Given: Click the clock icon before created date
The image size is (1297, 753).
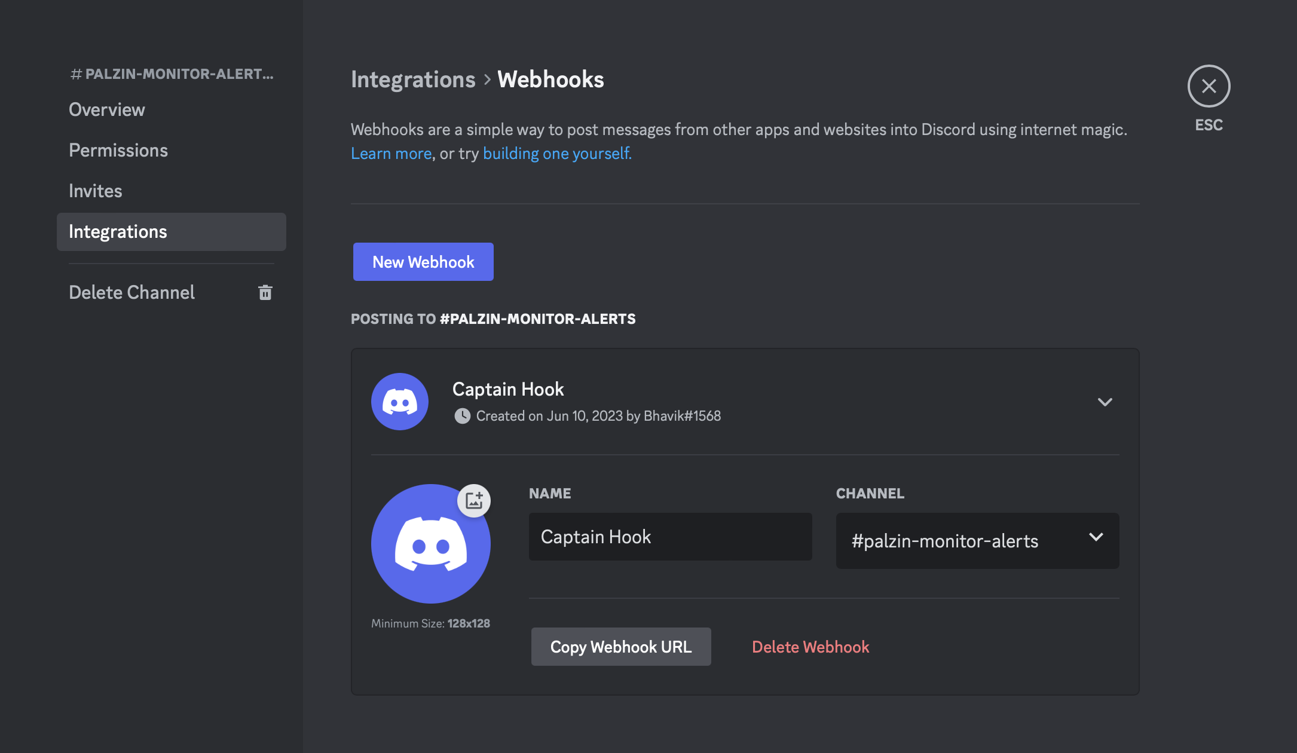Looking at the screenshot, I should click(x=462, y=416).
